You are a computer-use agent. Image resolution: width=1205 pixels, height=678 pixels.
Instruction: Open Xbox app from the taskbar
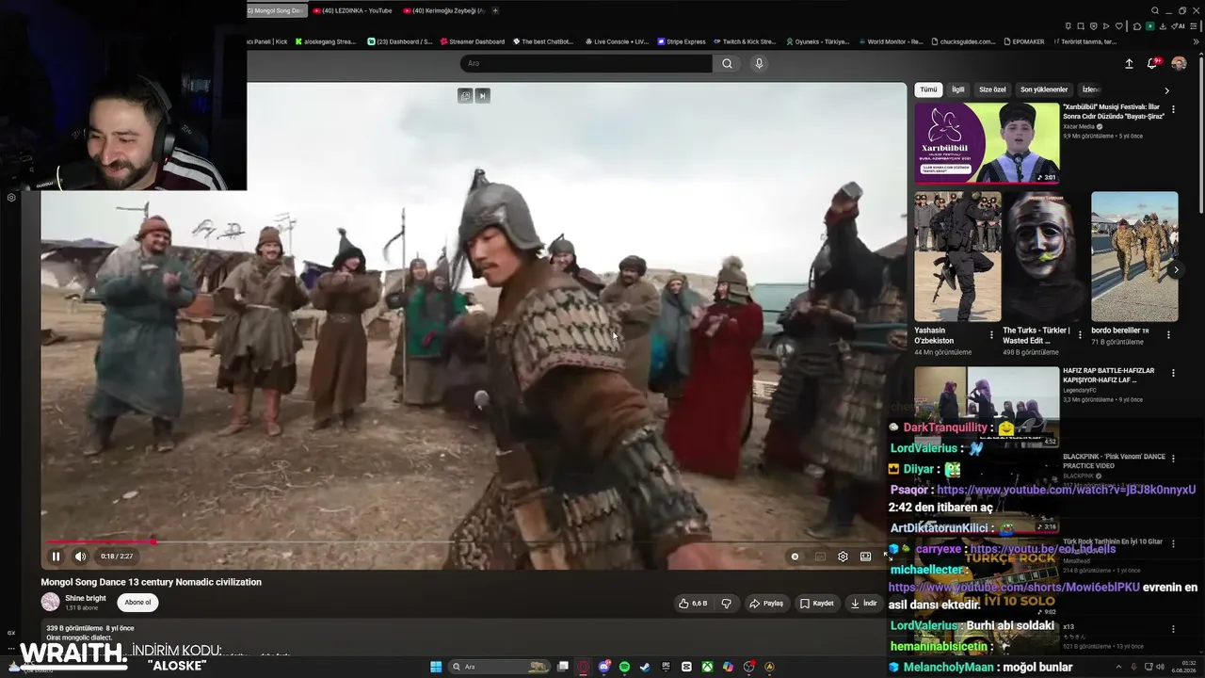(x=707, y=667)
